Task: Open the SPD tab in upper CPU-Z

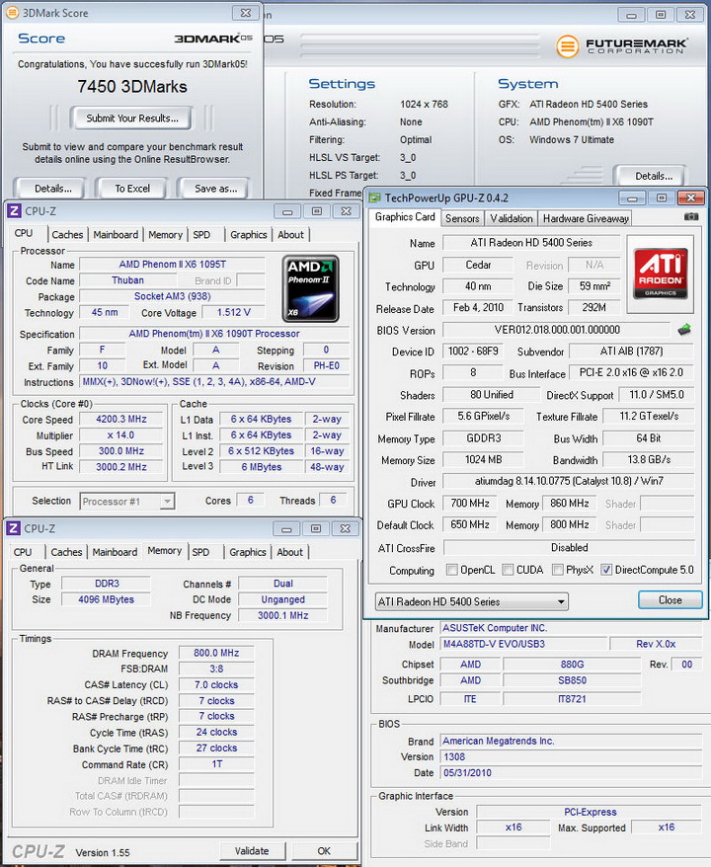Action: [201, 234]
